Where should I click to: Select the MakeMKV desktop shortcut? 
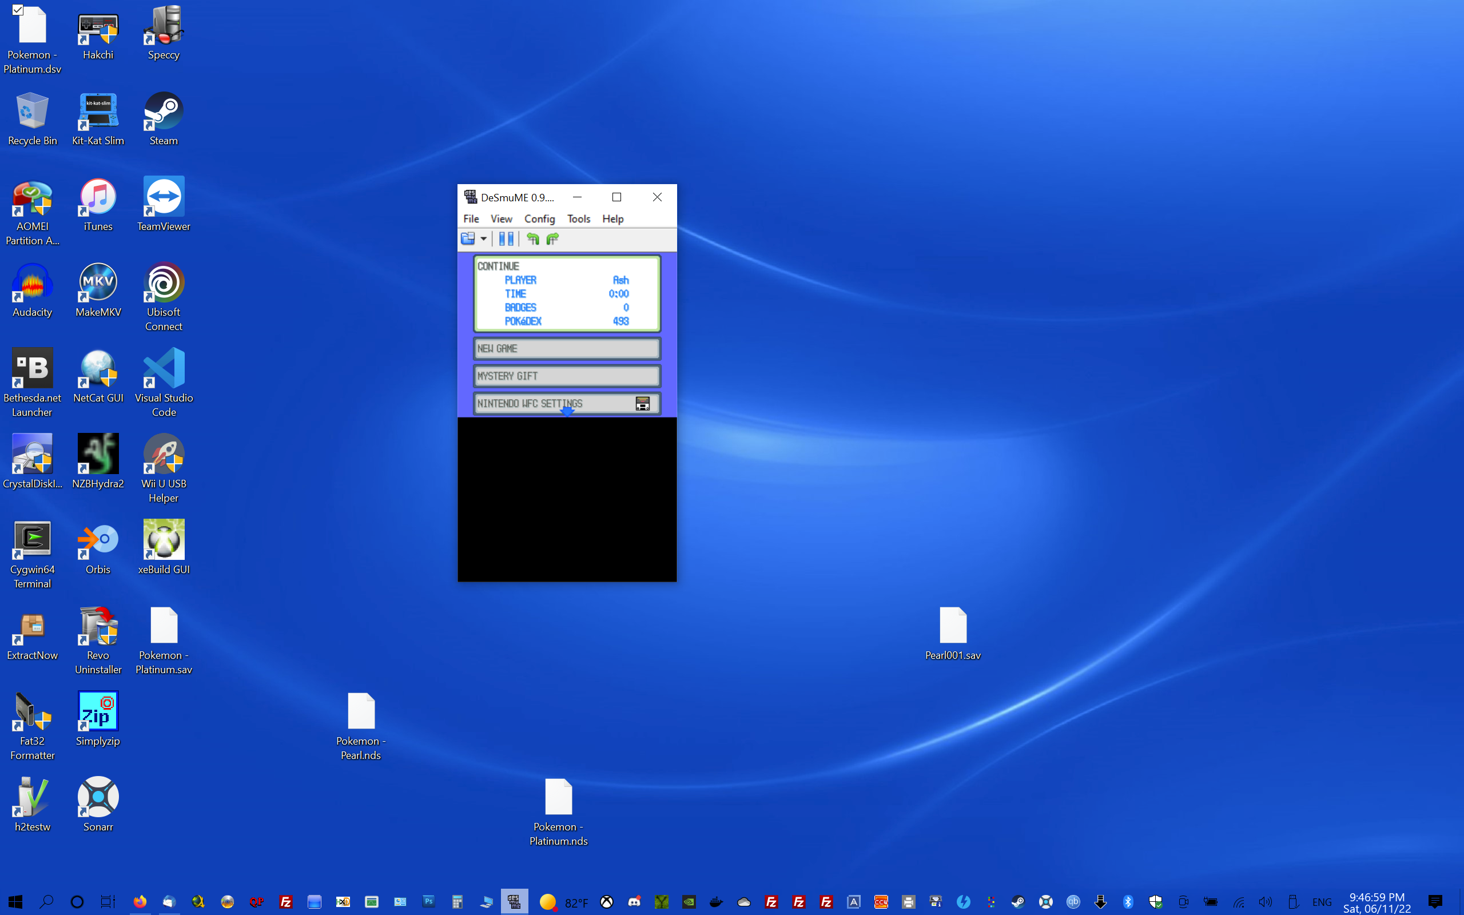98,291
